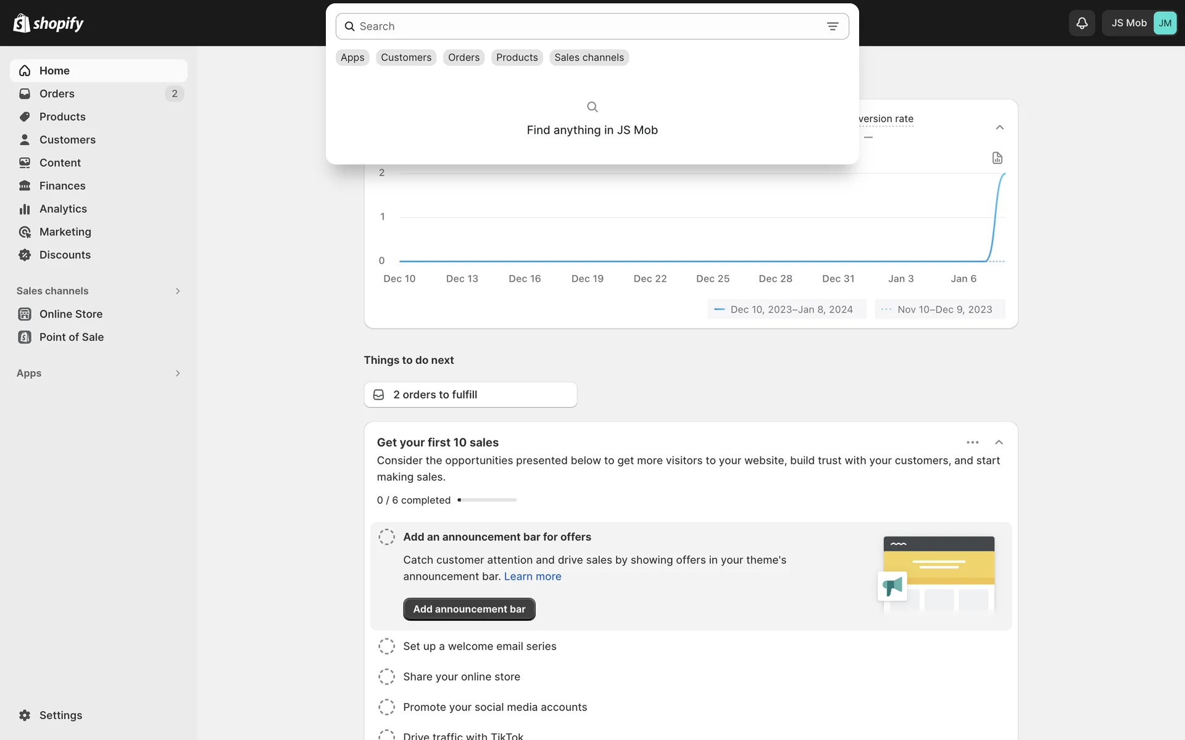The width and height of the screenshot is (1185, 740).
Task: Check off welcome email series task
Action: (386, 646)
